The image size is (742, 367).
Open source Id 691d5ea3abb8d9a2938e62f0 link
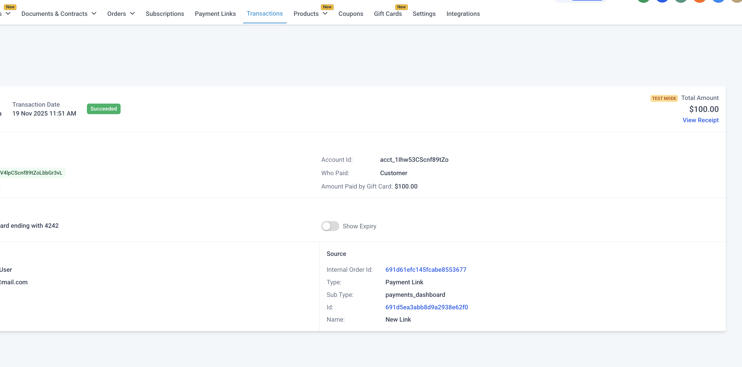(427, 307)
